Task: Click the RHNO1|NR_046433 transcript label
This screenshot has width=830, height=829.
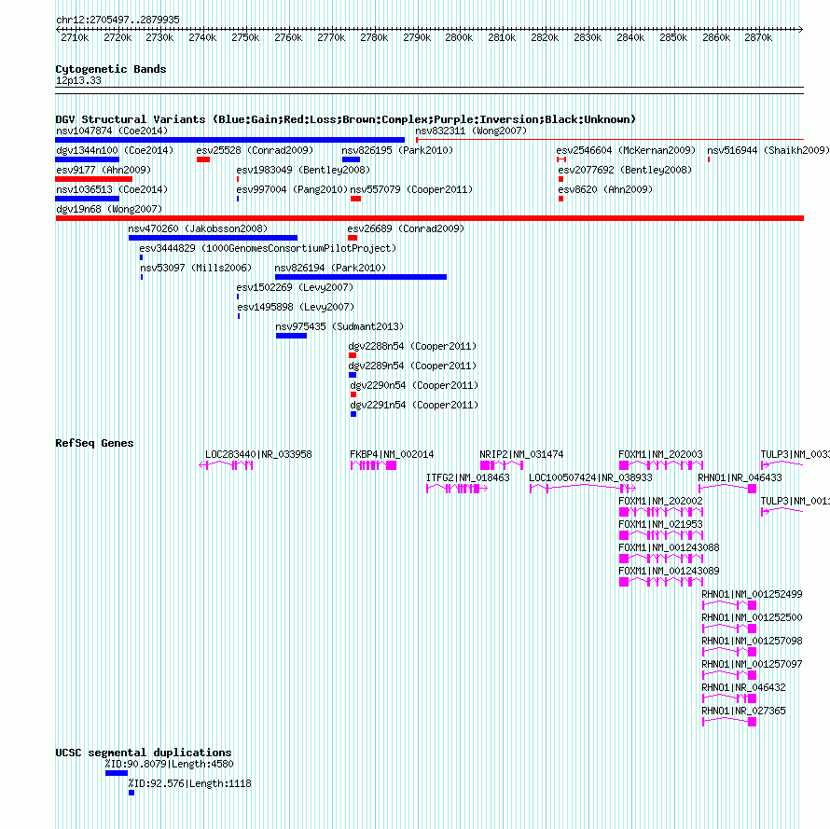Action: pyautogui.click(x=740, y=477)
